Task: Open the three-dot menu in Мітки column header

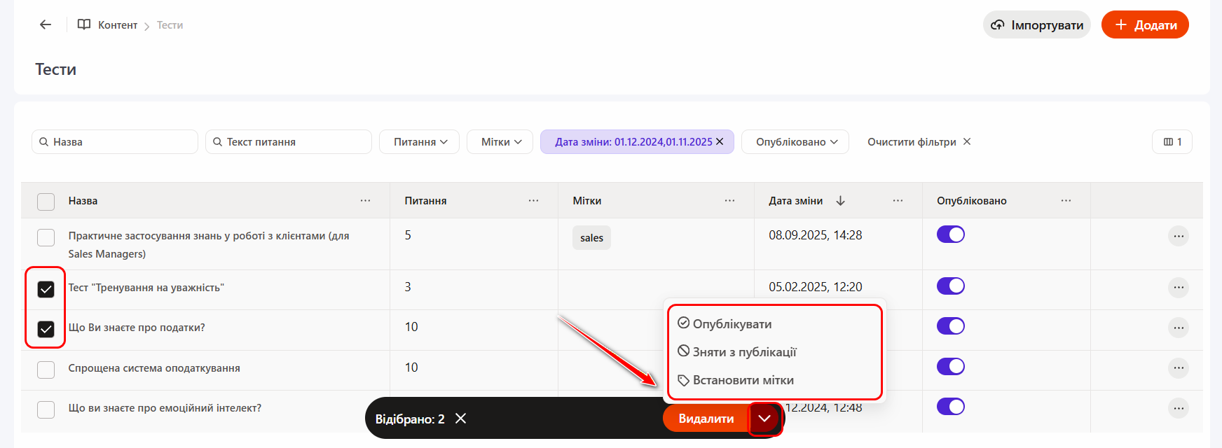Action: click(x=729, y=201)
